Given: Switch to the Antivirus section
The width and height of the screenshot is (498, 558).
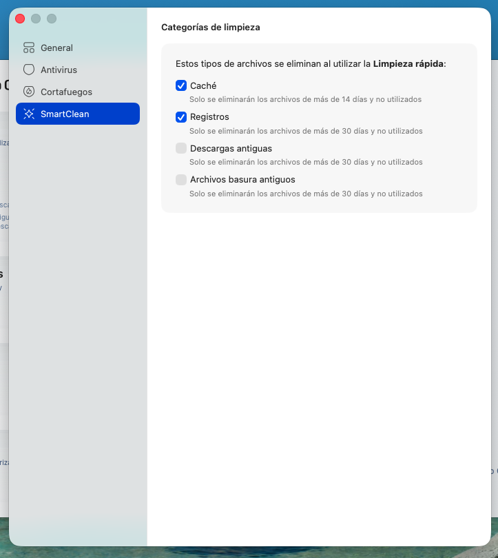Looking at the screenshot, I should (78, 70).
